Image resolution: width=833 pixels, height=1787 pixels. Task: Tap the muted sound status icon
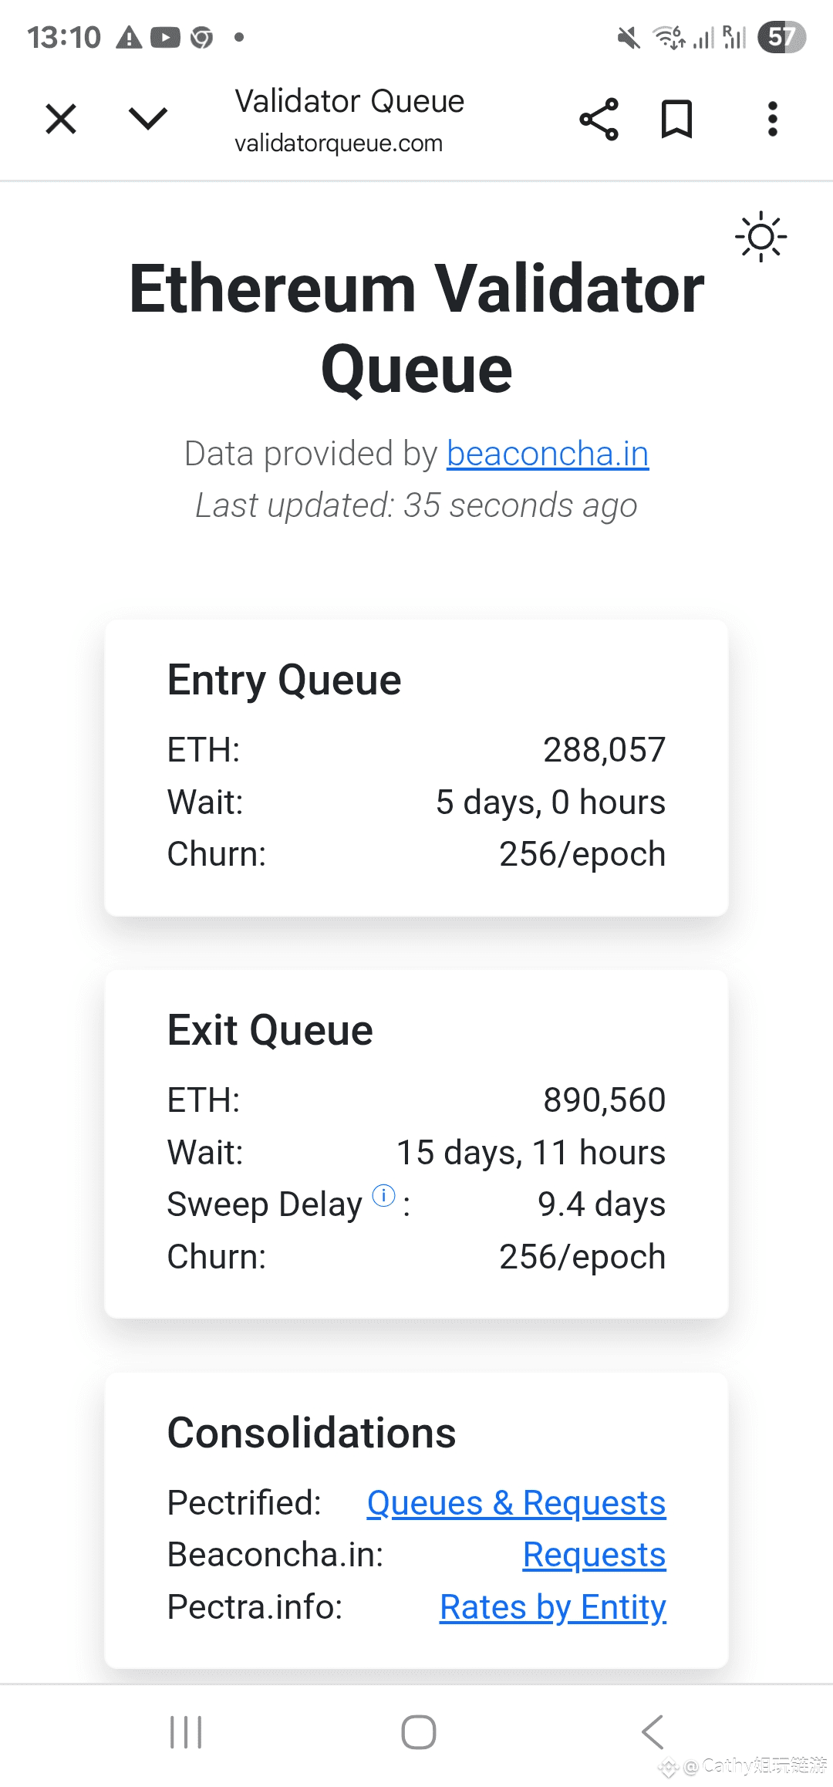point(629,37)
